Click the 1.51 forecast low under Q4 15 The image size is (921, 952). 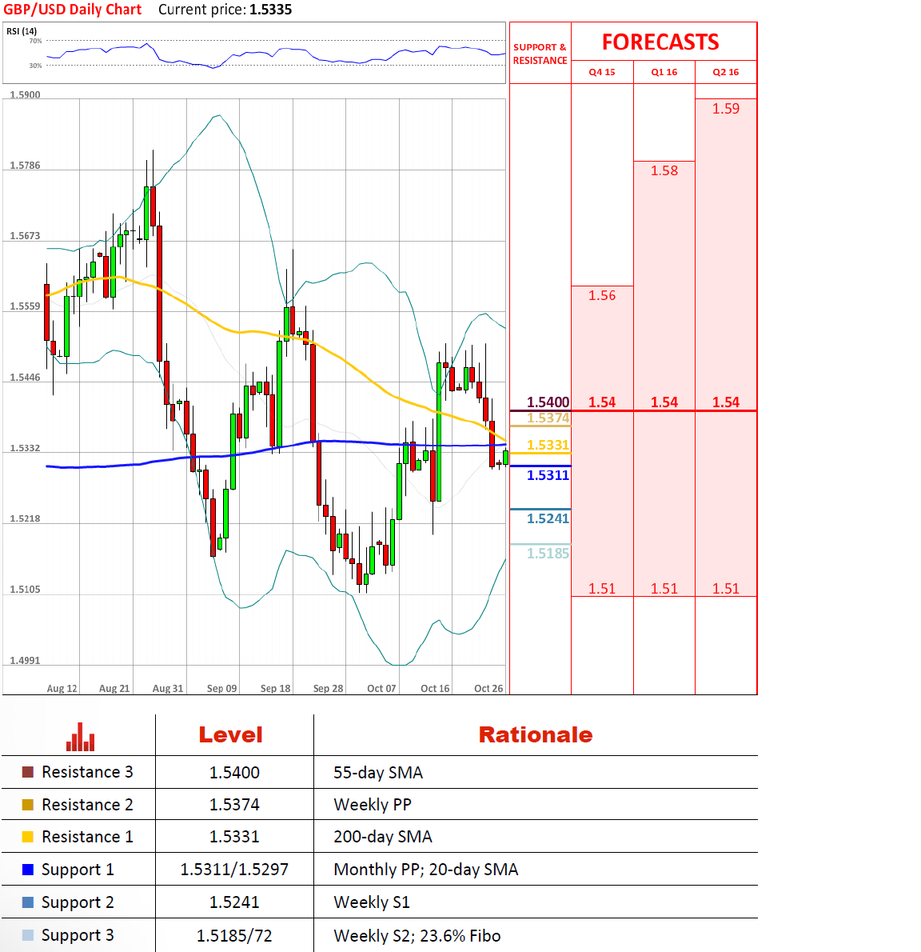602,588
